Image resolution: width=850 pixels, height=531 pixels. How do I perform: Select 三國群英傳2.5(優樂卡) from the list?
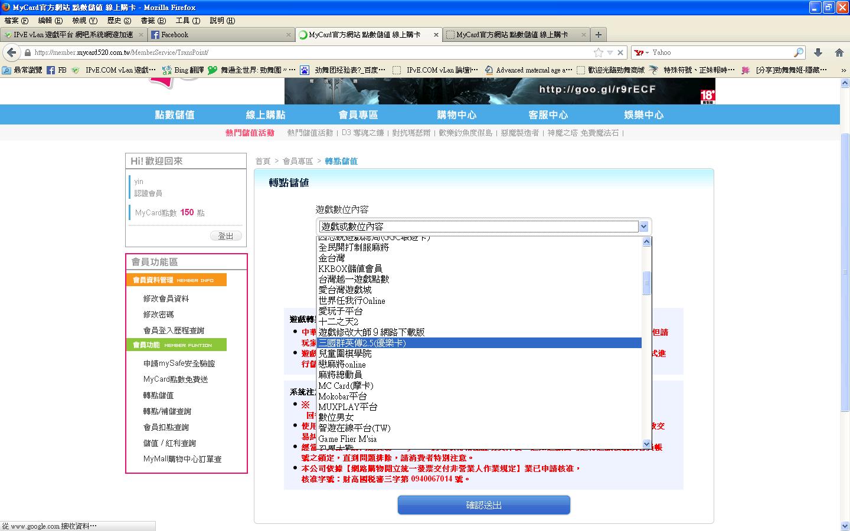coord(479,343)
